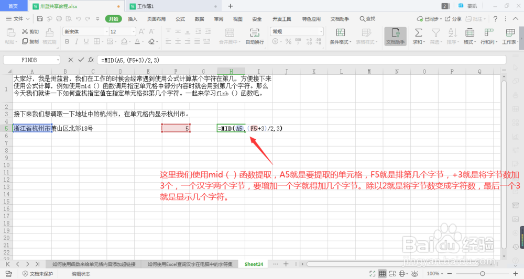Click the fx insert function icon
This screenshot has width=524, height=279.
click(x=91, y=60)
